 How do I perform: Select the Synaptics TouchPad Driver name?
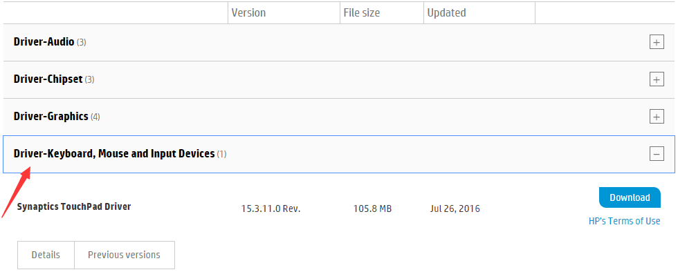pyautogui.click(x=74, y=206)
